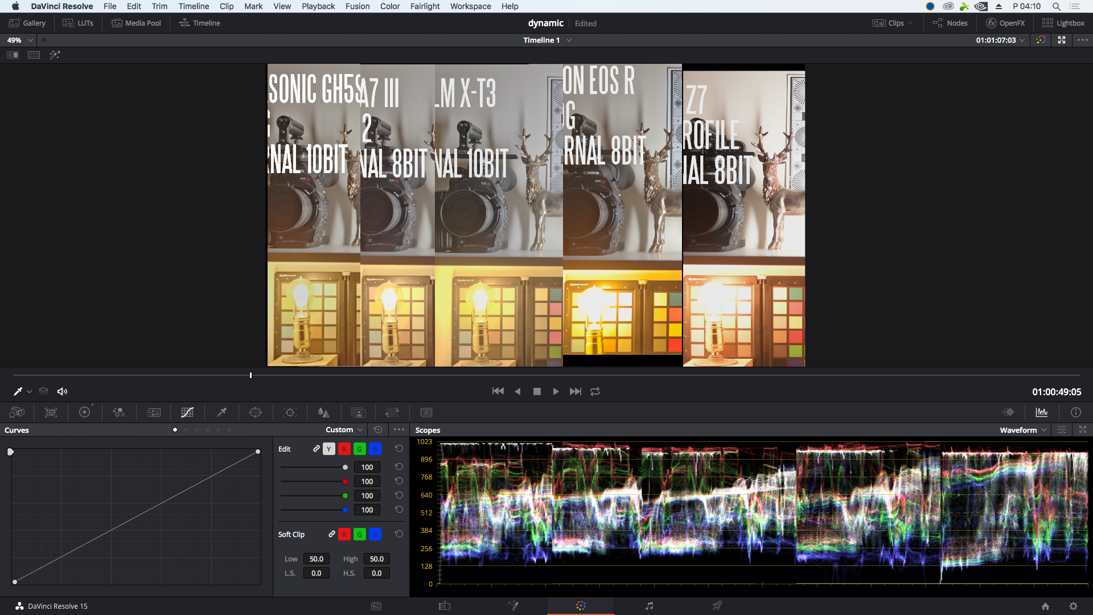The height and width of the screenshot is (615, 1093).
Task: Open the 3D stereoscopic palette
Action: pos(426,412)
